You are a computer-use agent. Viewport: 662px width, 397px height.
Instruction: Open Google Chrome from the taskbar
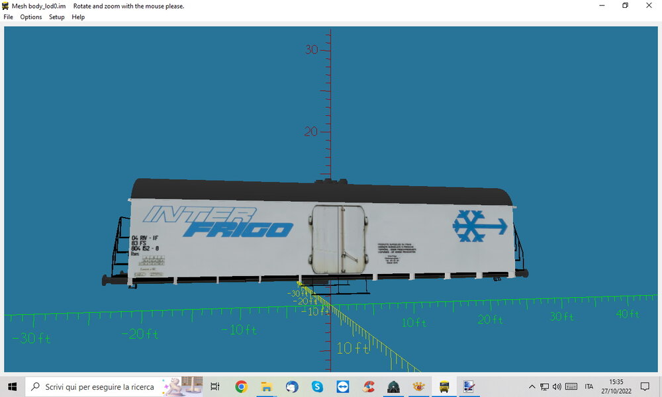(241, 386)
